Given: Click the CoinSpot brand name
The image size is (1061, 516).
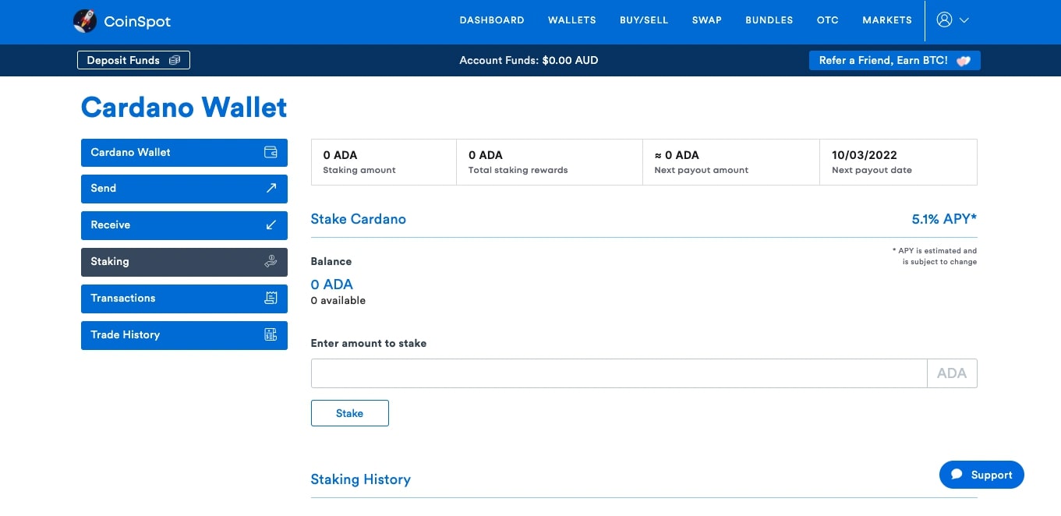Looking at the screenshot, I should click(x=137, y=22).
